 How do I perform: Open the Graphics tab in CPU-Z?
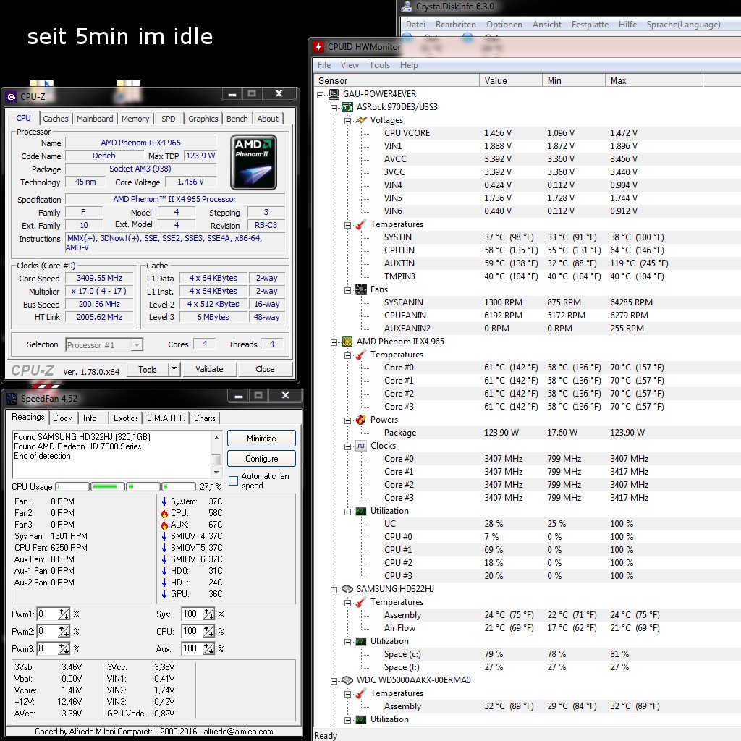click(x=203, y=119)
